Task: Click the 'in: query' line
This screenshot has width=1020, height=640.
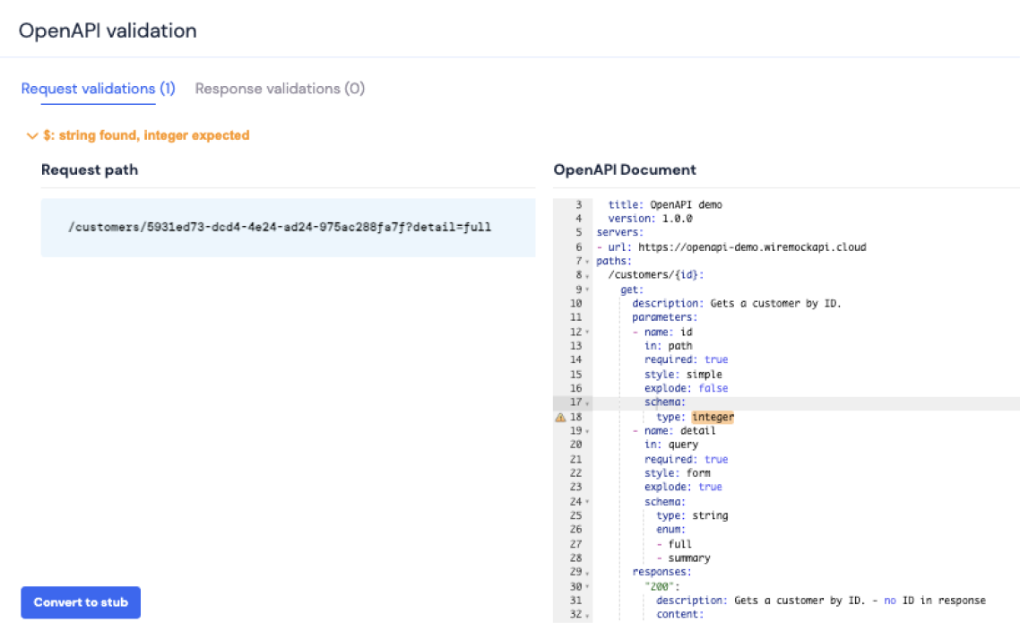Action: point(671,445)
